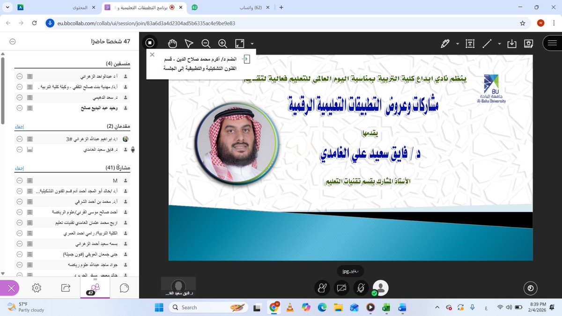Select the hand pan tool

click(172, 44)
